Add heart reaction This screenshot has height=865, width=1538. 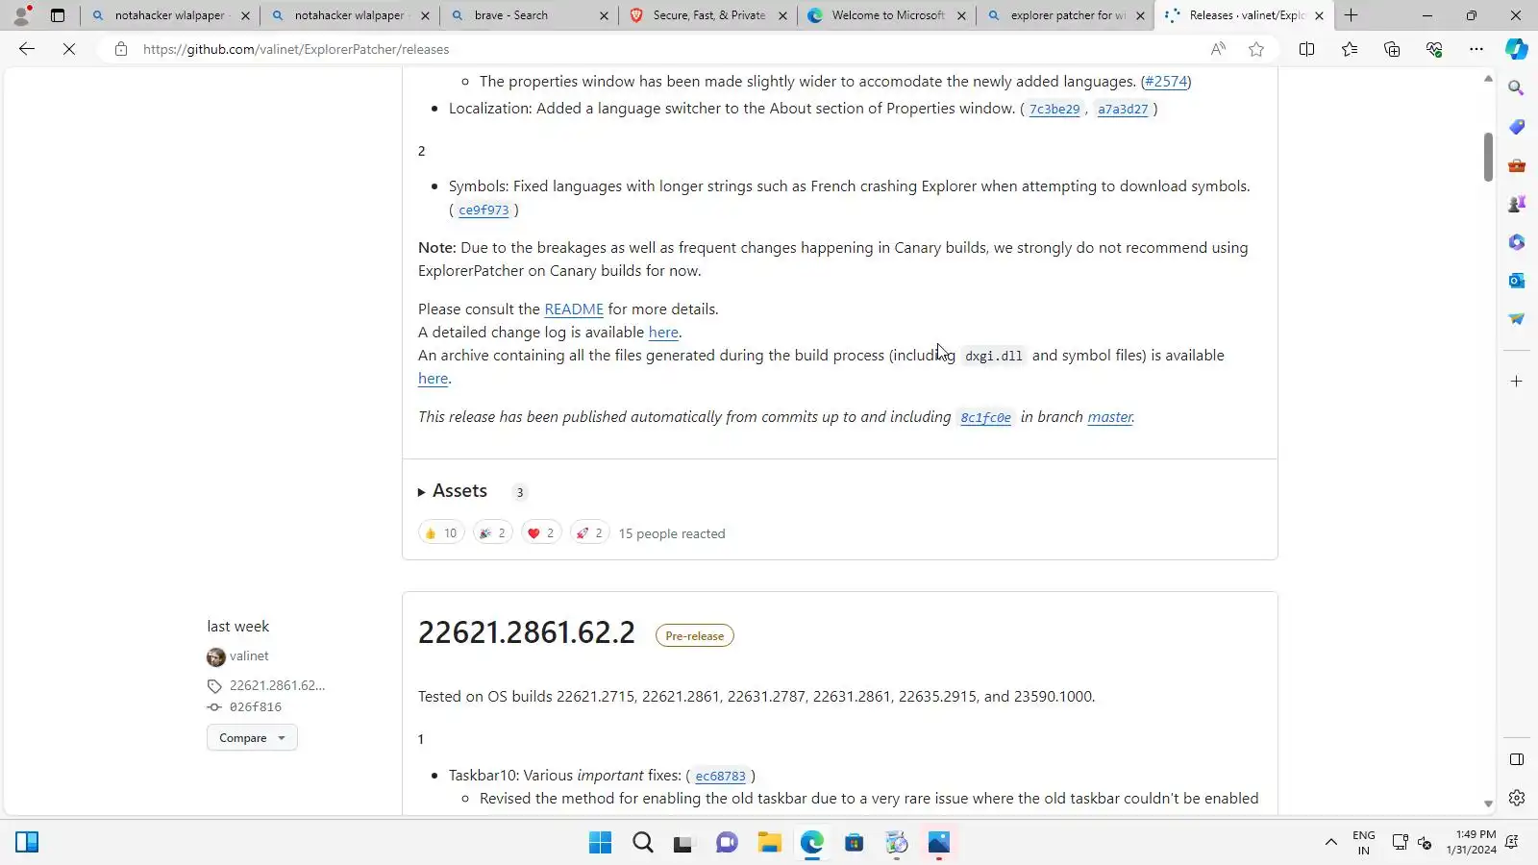tap(541, 533)
